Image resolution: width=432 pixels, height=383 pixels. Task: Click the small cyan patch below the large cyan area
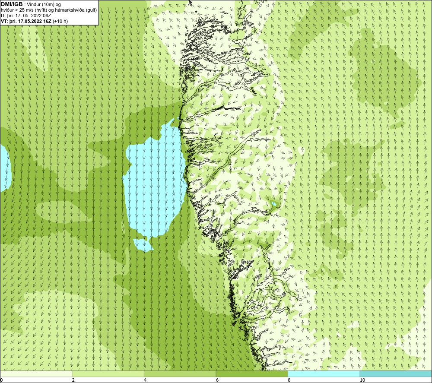143,245
